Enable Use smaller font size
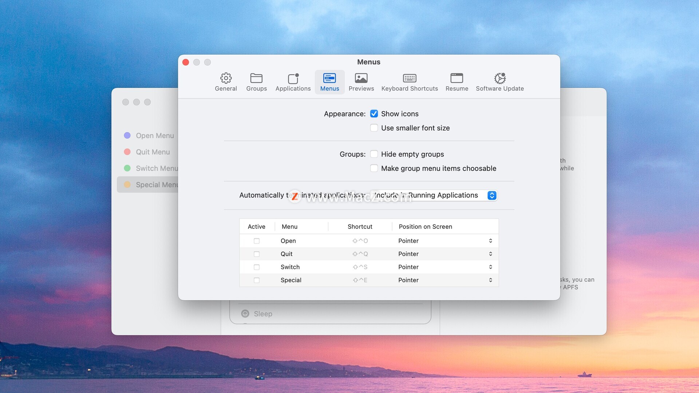Screen dimensions: 699x393 (x=374, y=128)
